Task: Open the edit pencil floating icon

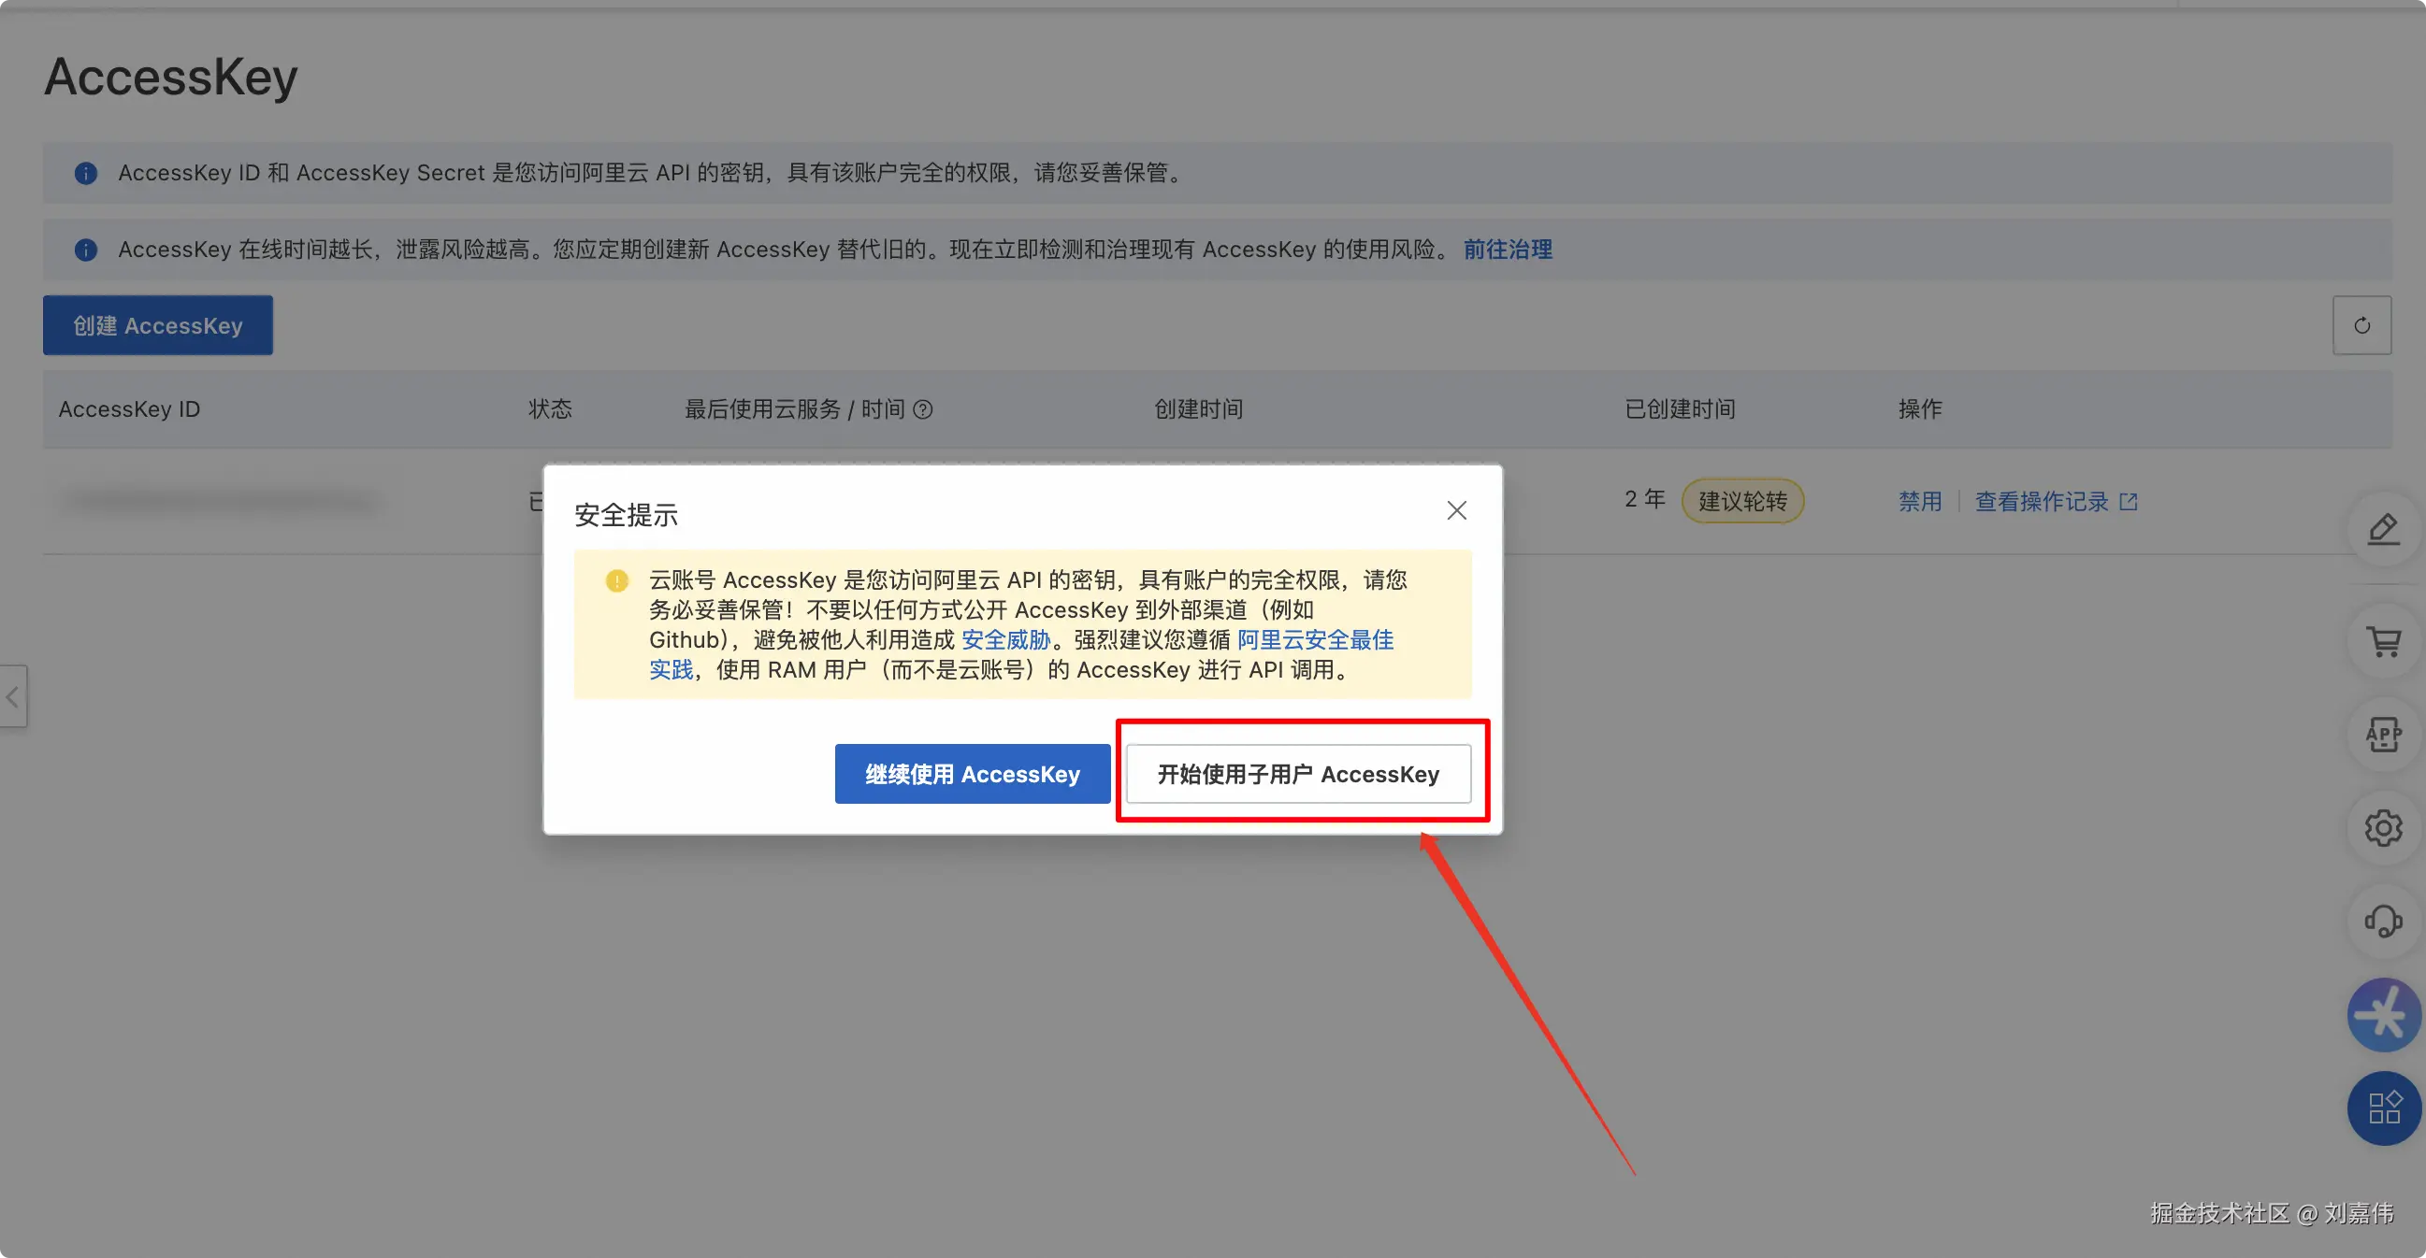Action: [2383, 530]
